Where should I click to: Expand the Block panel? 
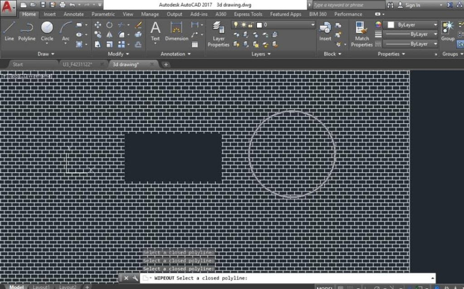pyautogui.click(x=333, y=54)
